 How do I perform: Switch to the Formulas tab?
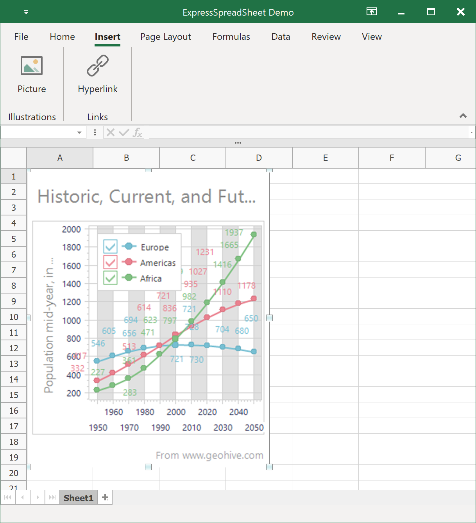point(231,37)
